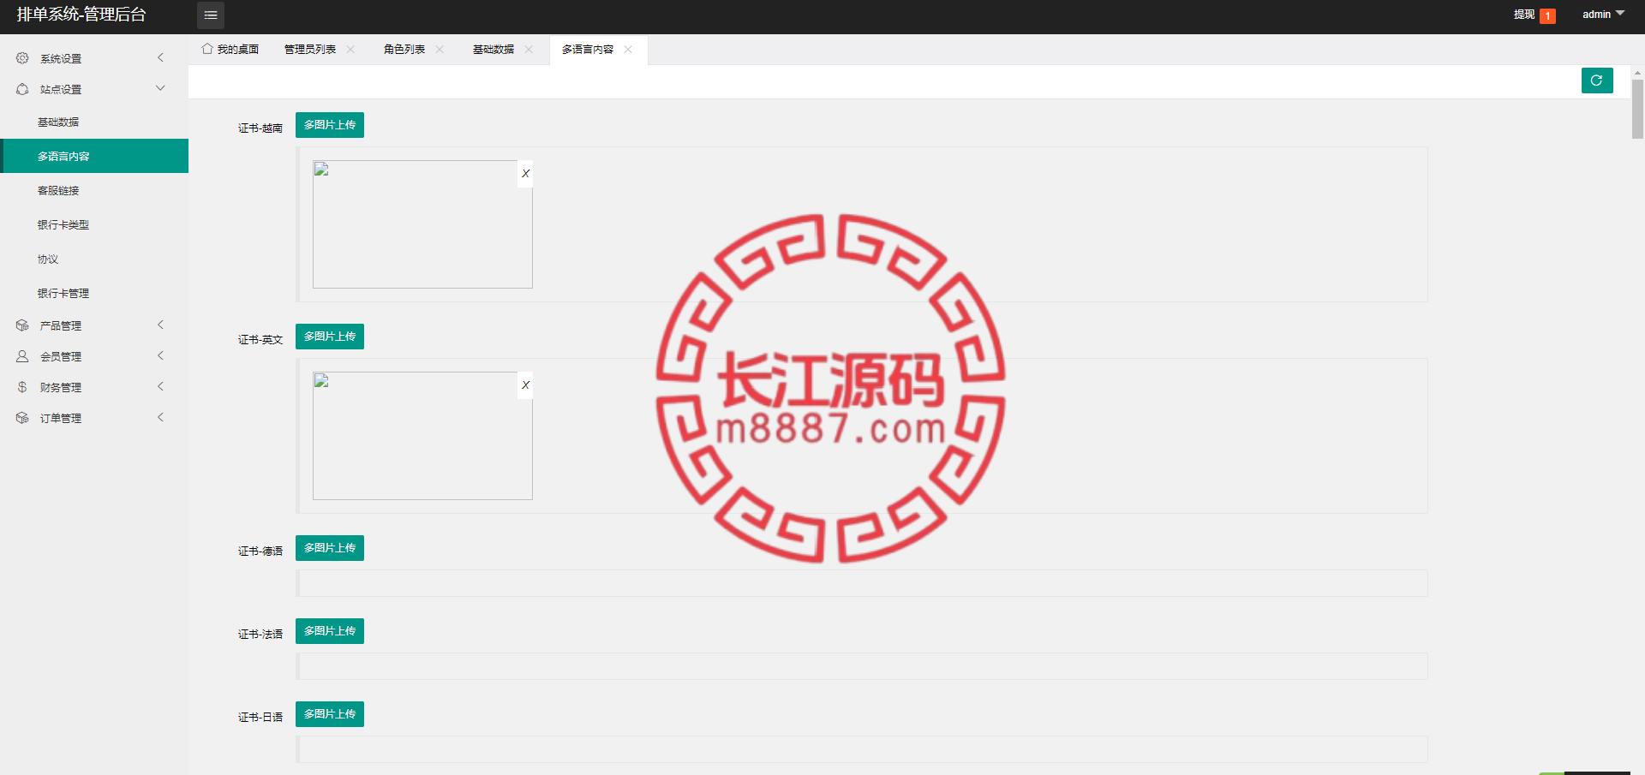Click 多图片上传 for 证书-英文
Viewport: 1645px width, 775px height.
click(330, 337)
